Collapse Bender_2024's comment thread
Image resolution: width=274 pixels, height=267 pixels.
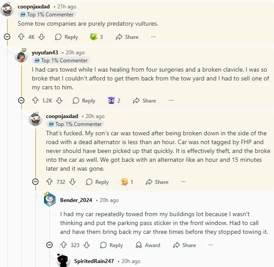[x=49, y=245]
